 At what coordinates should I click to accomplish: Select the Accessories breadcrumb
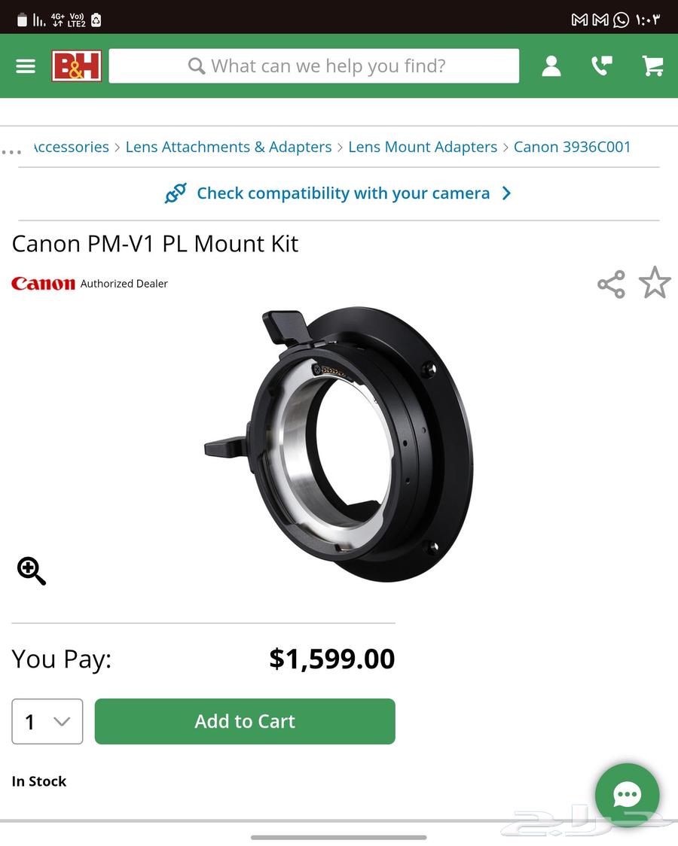pyautogui.click(x=70, y=147)
